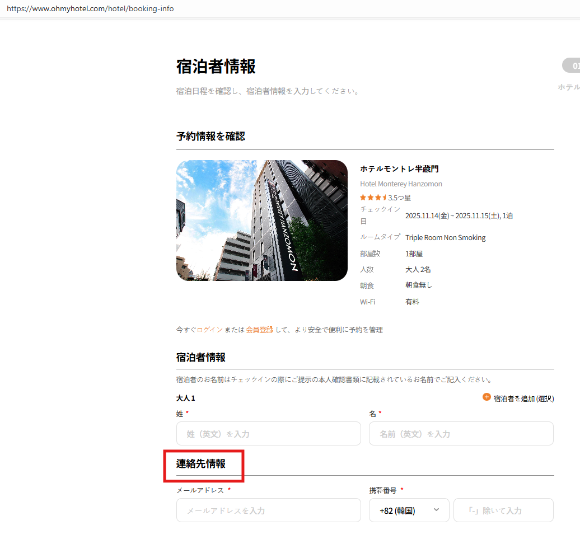Click the step 01 indicator badge
This screenshot has width=580, height=544.
572,65
